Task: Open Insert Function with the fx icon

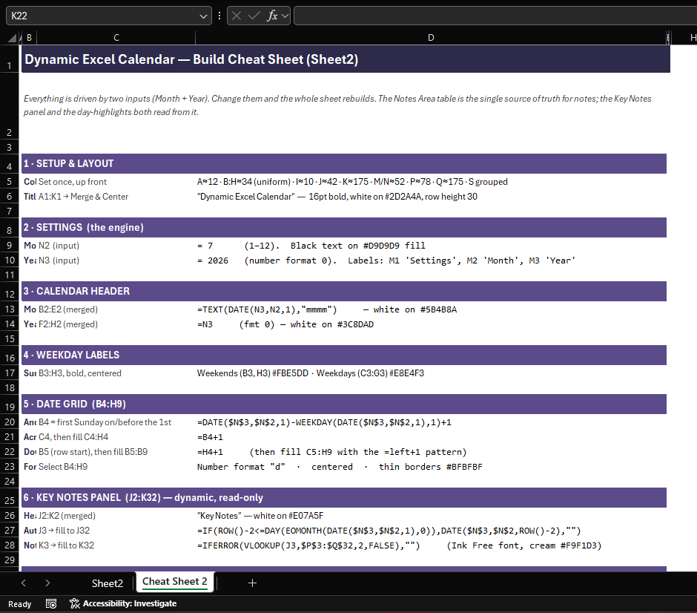Action: [272, 16]
